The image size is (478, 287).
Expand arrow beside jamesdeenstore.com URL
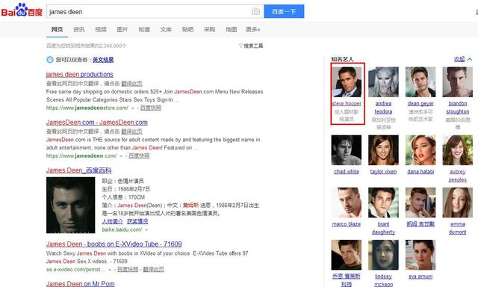[133, 108]
